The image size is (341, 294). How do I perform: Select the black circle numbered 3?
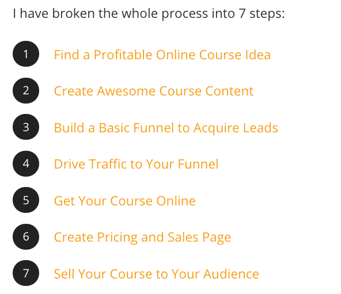[x=26, y=127]
